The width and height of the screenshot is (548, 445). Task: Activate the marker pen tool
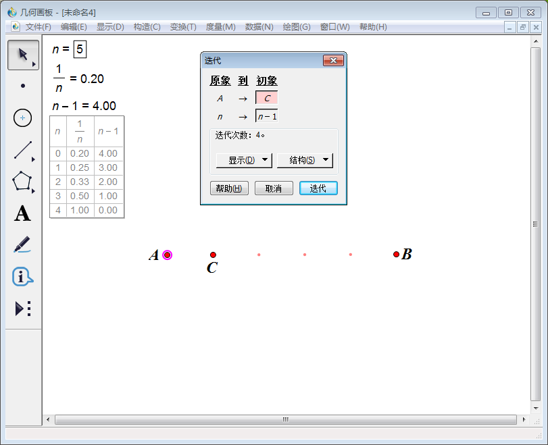(22, 246)
